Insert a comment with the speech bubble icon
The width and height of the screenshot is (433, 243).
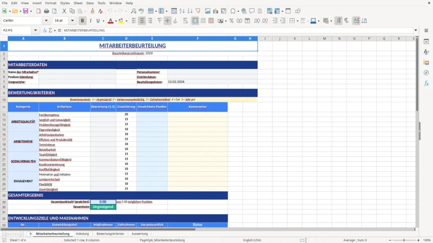coord(252,11)
